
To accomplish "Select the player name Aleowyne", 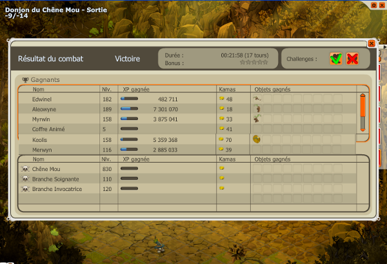I will 44,109.
